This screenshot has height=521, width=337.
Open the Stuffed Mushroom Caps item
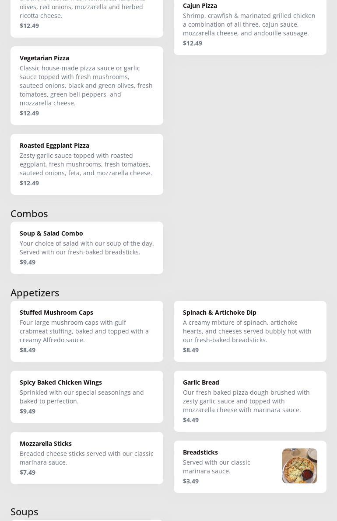point(87,331)
